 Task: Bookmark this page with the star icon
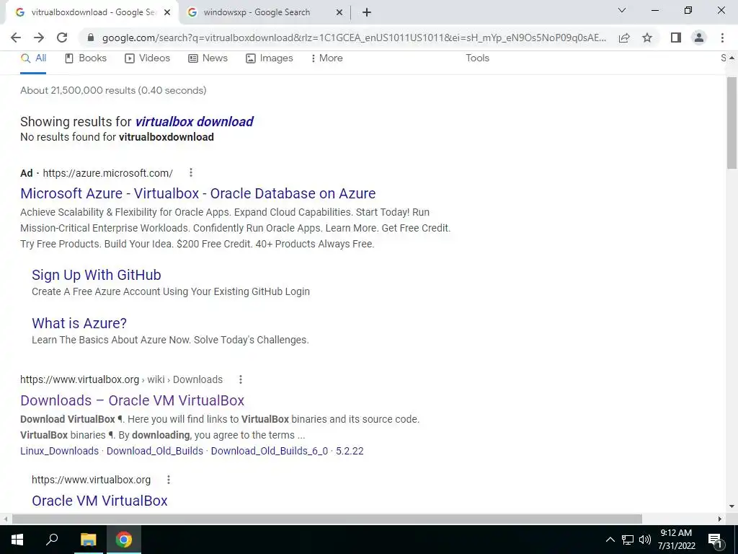(647, 38)
